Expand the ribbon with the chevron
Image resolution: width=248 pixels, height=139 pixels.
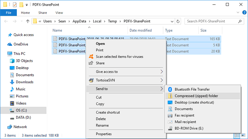238,13
